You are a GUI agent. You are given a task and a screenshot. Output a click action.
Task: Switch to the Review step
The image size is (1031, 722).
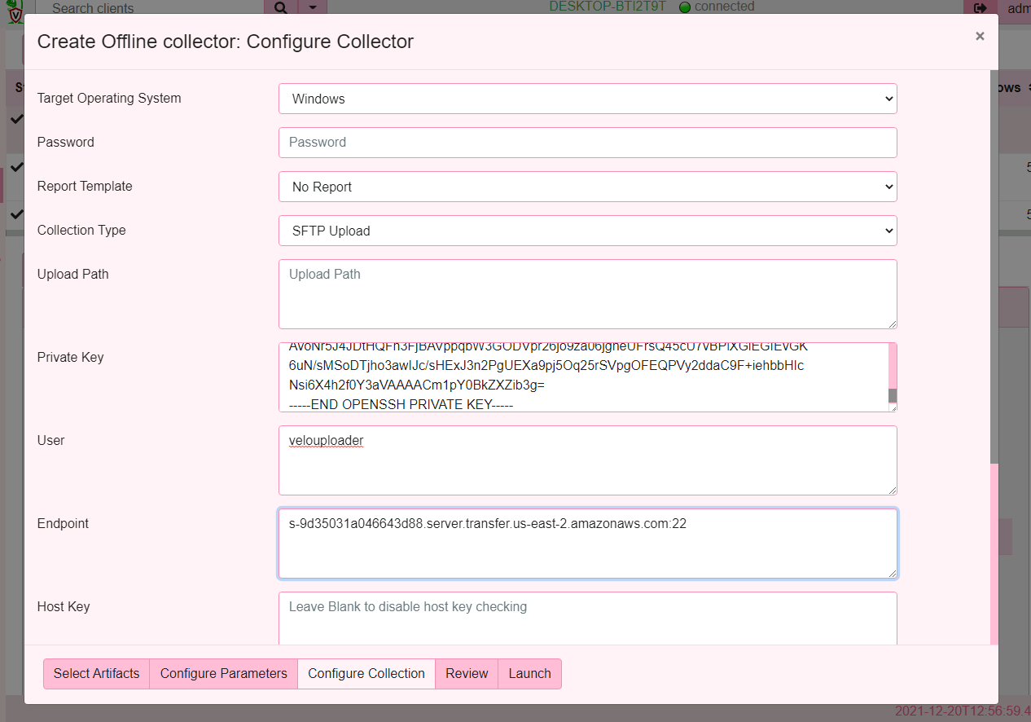coord(466,673)
